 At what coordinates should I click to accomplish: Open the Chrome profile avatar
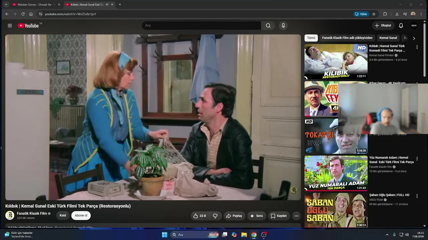(x=413, y=14)
